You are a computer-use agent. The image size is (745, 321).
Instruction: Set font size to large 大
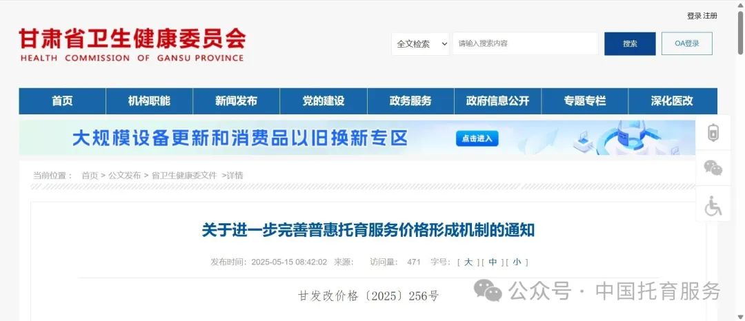(x=468, y=262)
